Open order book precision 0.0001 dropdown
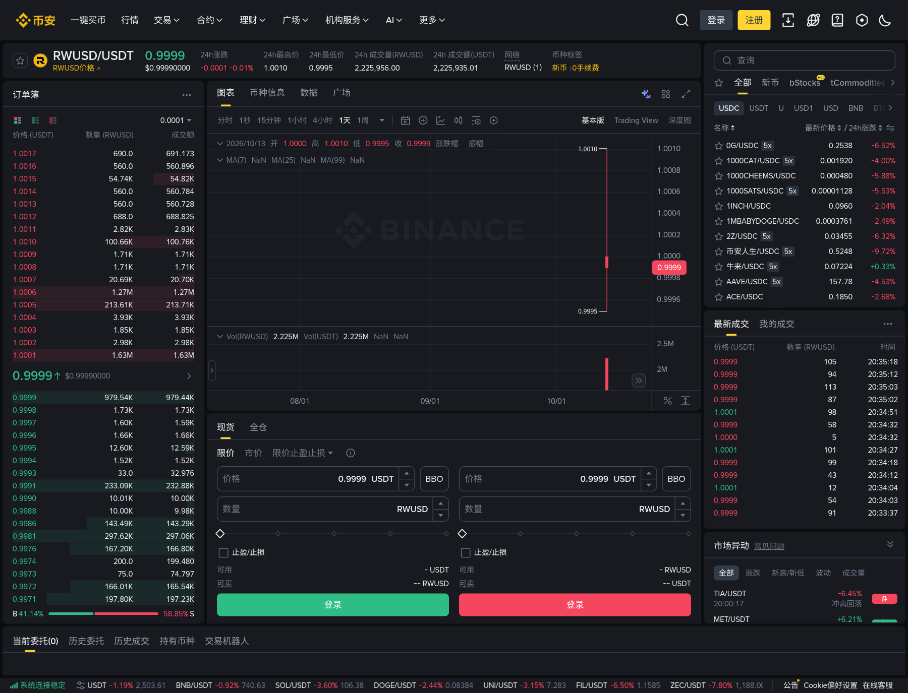Screen dimensions: 908x693 pyautogui.click(x=176, y=120)
